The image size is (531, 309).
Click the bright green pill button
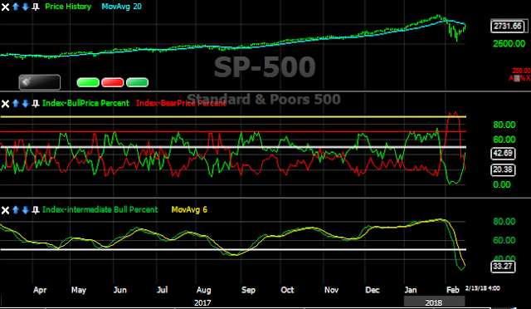pyautogui.click(x=88, y=82)
